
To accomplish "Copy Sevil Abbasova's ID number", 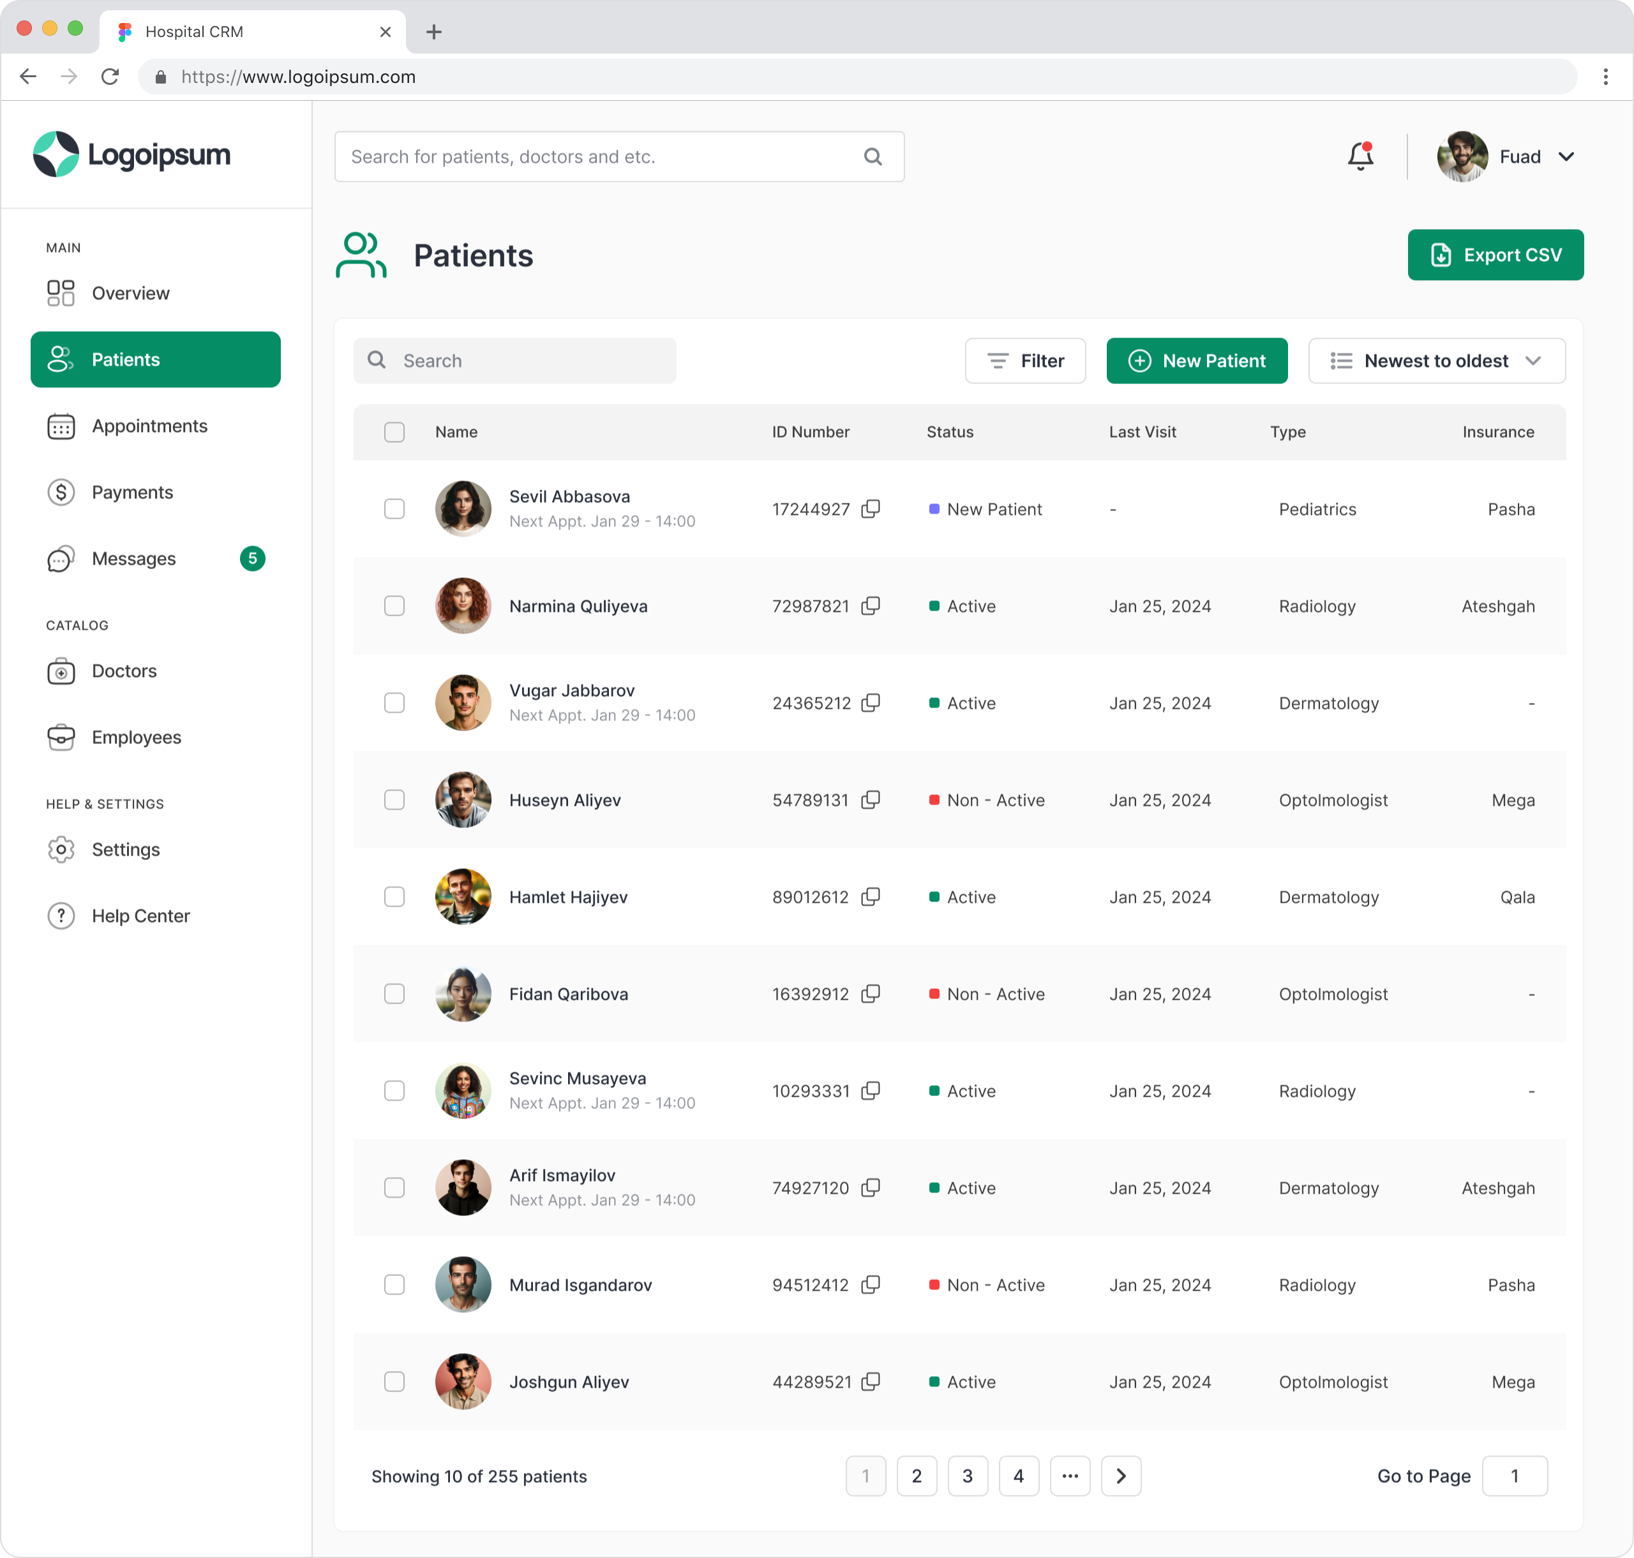I will point(871,509).
